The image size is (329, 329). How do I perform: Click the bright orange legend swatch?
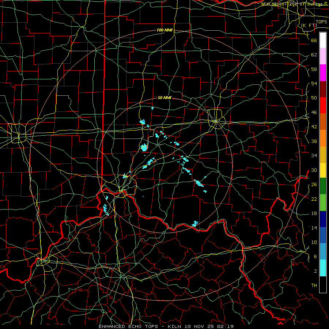323,138
